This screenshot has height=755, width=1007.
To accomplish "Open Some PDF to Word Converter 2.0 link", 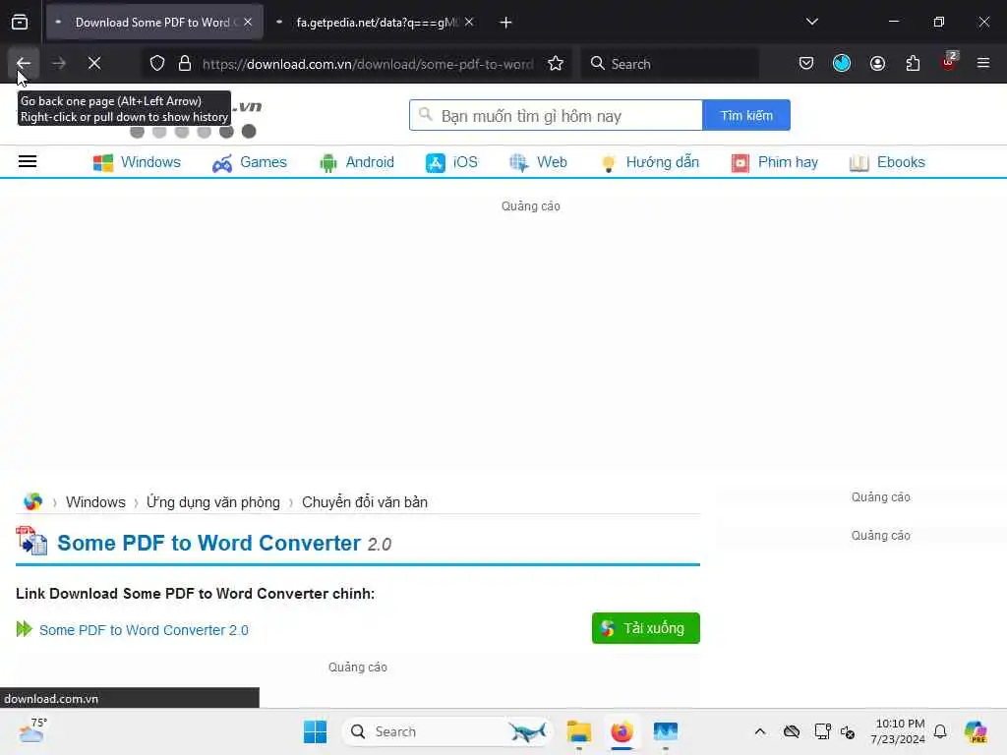I will (144, 630).
